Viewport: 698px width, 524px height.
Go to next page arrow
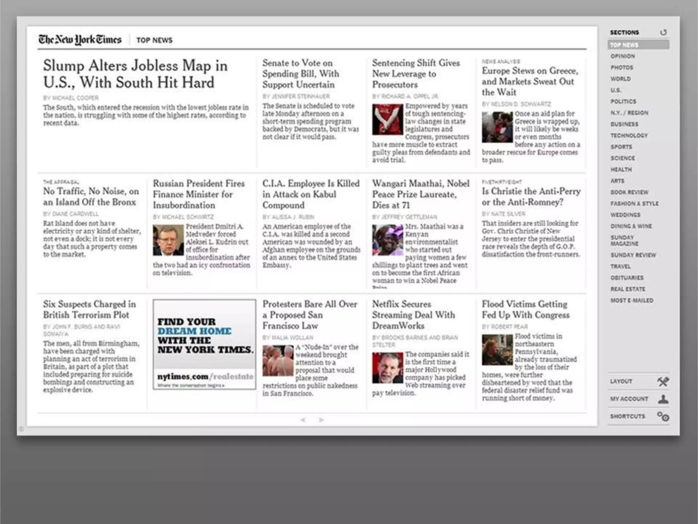point(321,420)
